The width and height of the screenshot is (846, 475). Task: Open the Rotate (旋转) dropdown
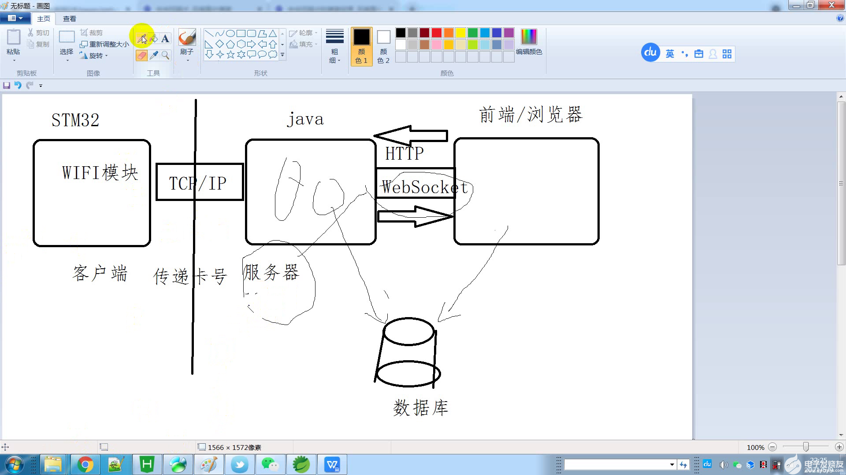(x=95, y=56)
